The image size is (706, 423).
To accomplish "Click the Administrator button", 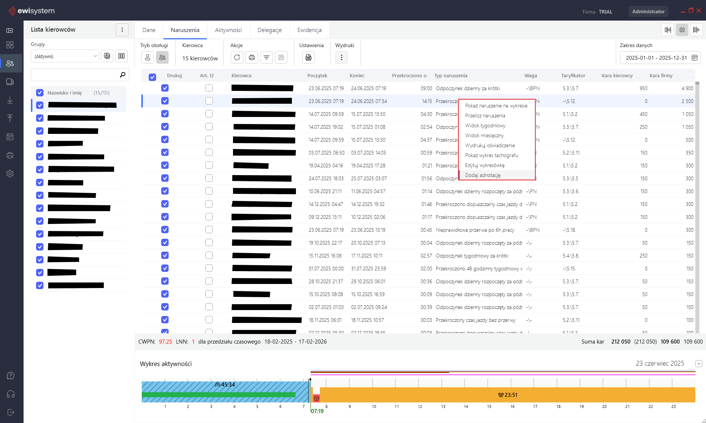I will click(x=648, y=11).
